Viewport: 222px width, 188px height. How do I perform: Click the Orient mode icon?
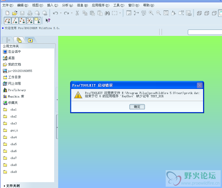click(x=144, y=13)
